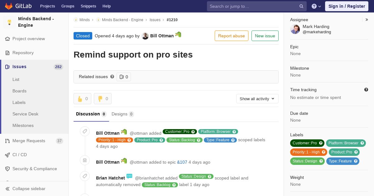This screenshot has height=196, width=374.
Task: Click help icon on sidebar Customer::Pro label
Action: tap(321, 143)
